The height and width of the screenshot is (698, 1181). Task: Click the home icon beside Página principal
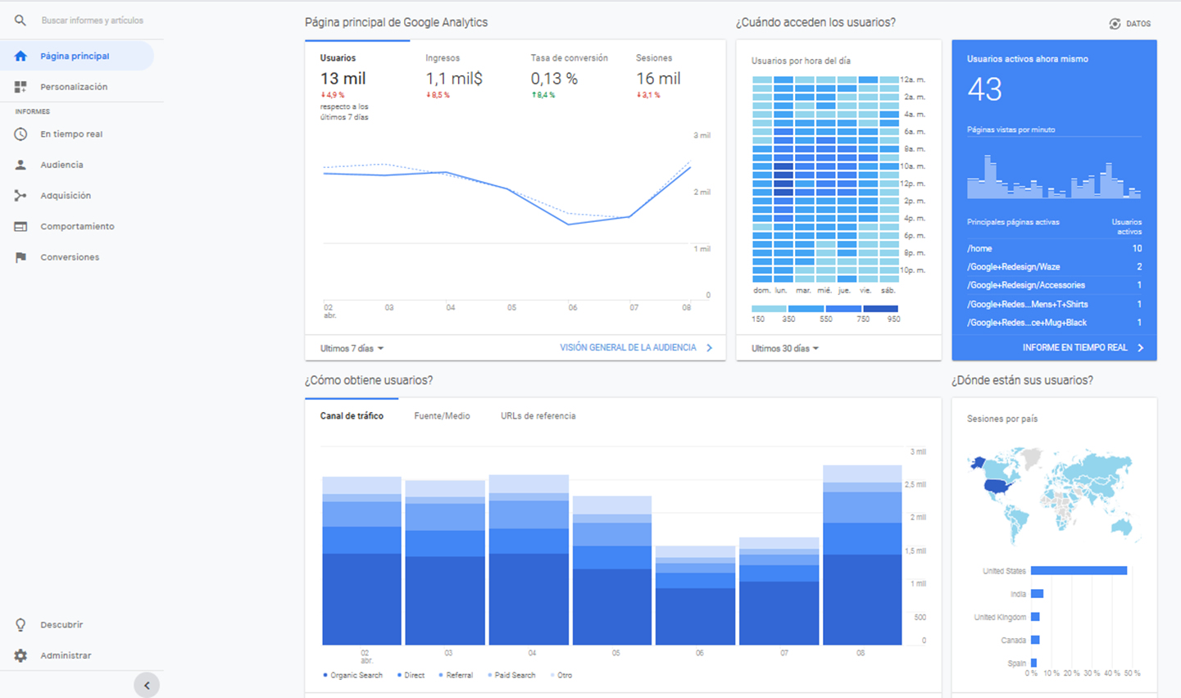pyautogui.click(x=20, y=56)
